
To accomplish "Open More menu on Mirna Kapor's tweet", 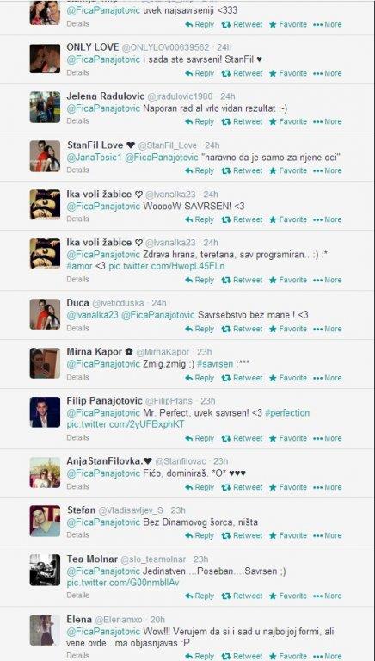I will [328, 378].
